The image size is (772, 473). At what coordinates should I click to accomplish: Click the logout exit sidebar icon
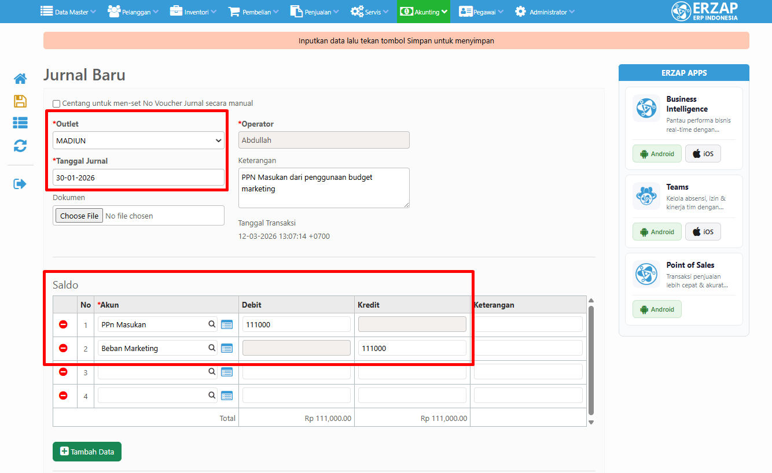(x=20, y=184)
